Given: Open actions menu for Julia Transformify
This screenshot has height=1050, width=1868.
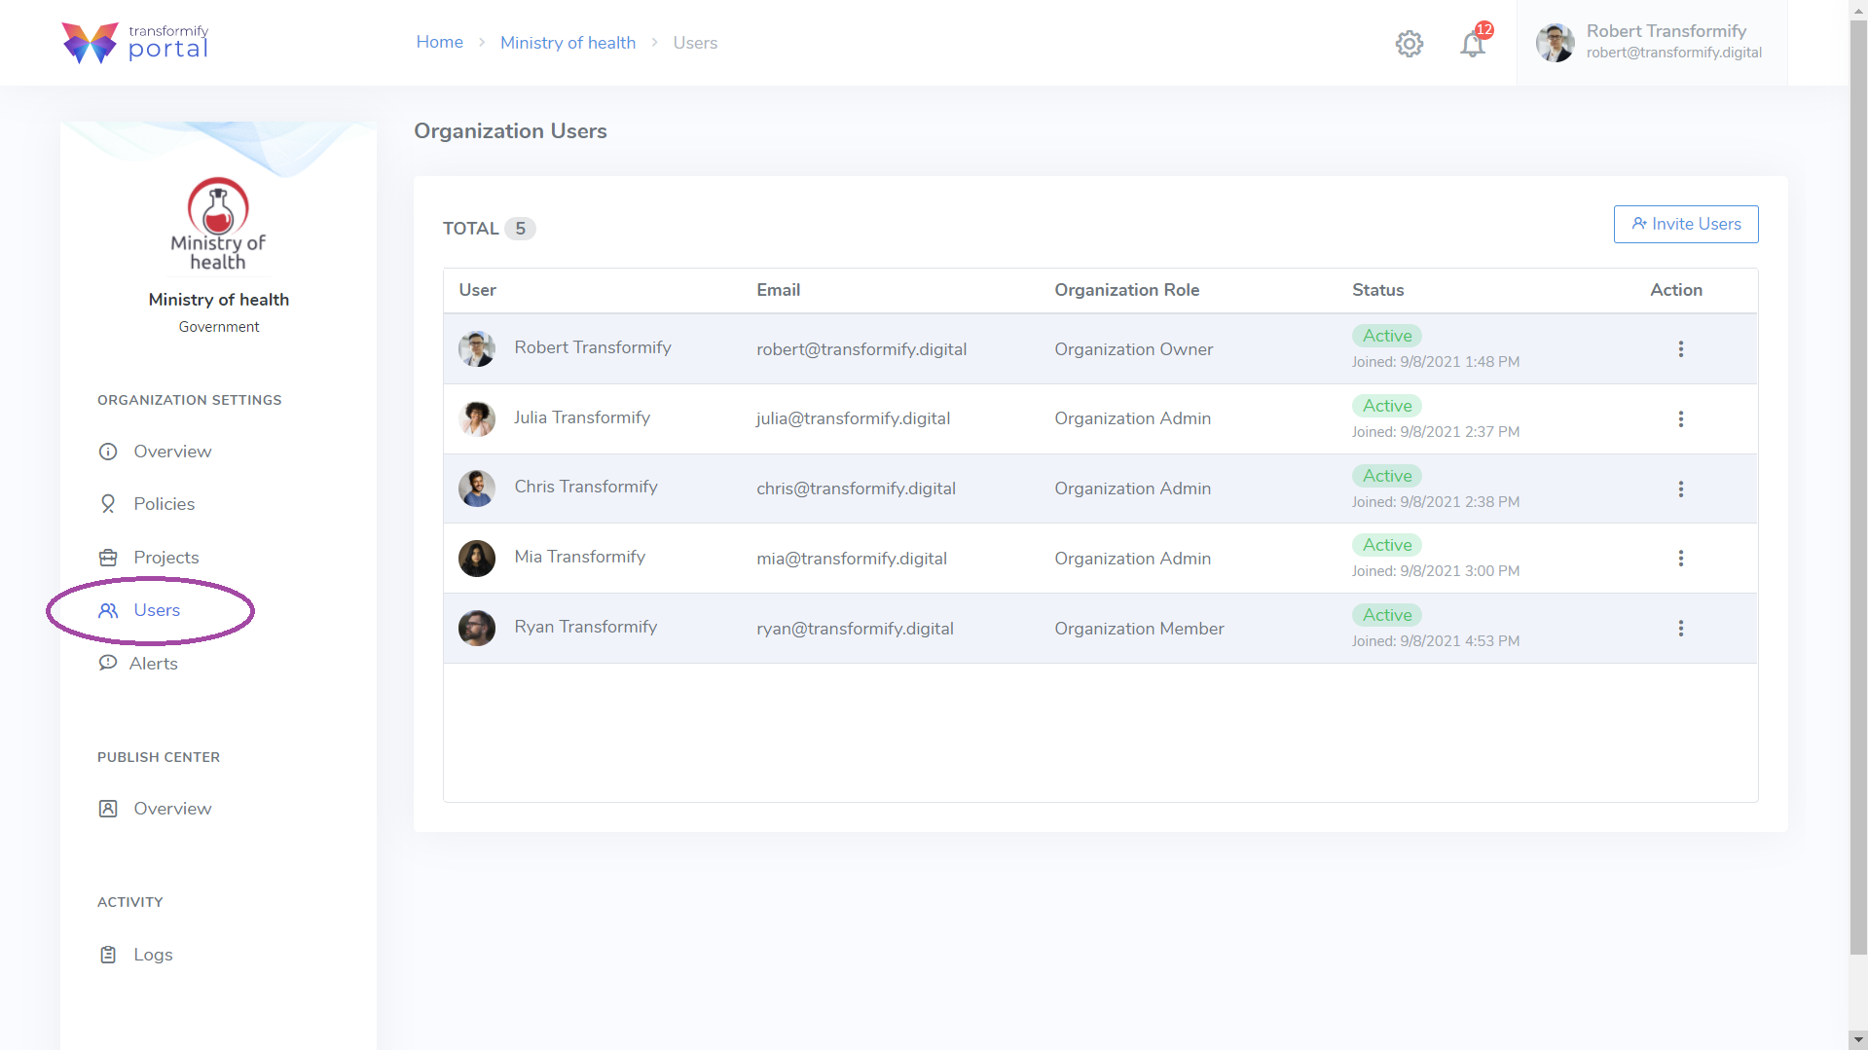Looking at the screenshot, I should click(1680, 418).
